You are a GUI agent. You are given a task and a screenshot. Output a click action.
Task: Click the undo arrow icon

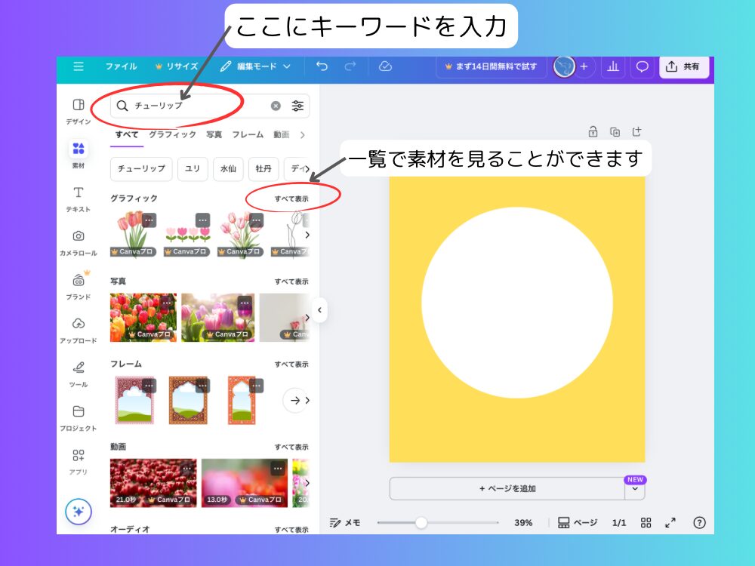322,66
